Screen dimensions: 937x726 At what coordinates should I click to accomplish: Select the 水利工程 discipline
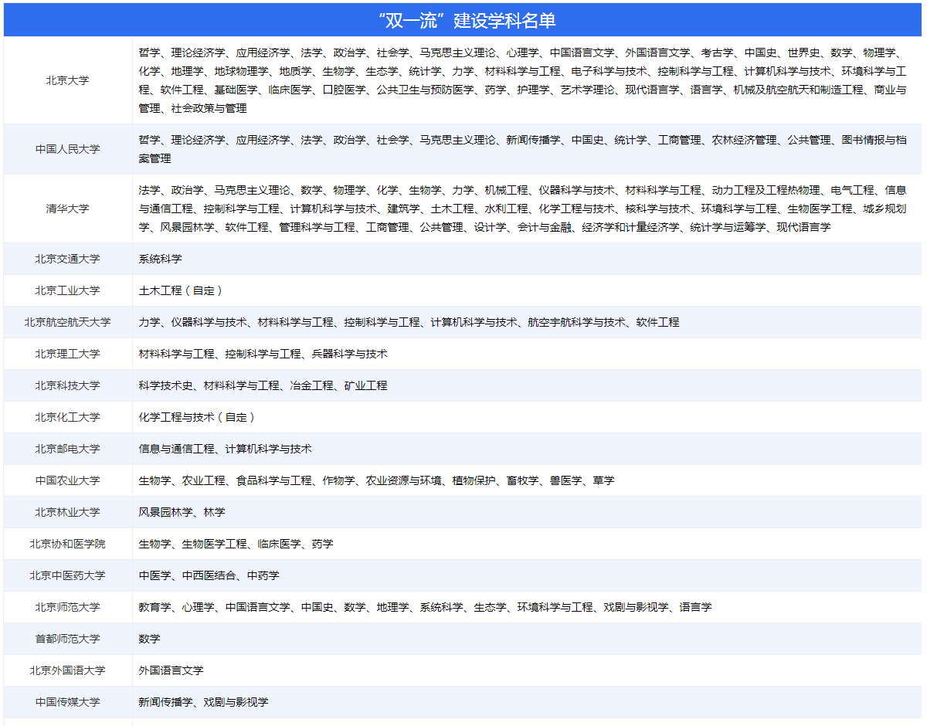point(507,209)
